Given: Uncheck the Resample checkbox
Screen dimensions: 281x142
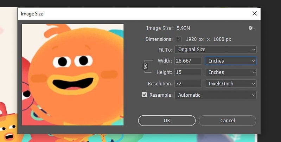Looking at the screenshot, I should (x=144, y=95).
